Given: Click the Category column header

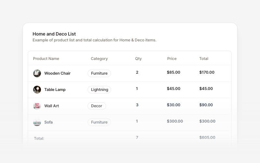Looking at the screenshot, I should pyautogui.click(x=99, y=59).
